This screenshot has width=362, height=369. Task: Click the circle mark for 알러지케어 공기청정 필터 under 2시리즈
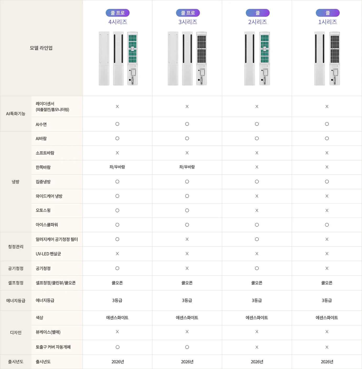(x=257, y=239)
